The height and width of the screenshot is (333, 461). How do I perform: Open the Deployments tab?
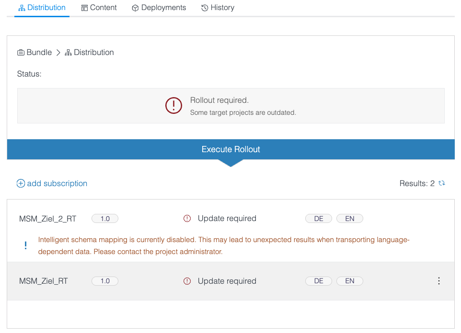point(159,8)
